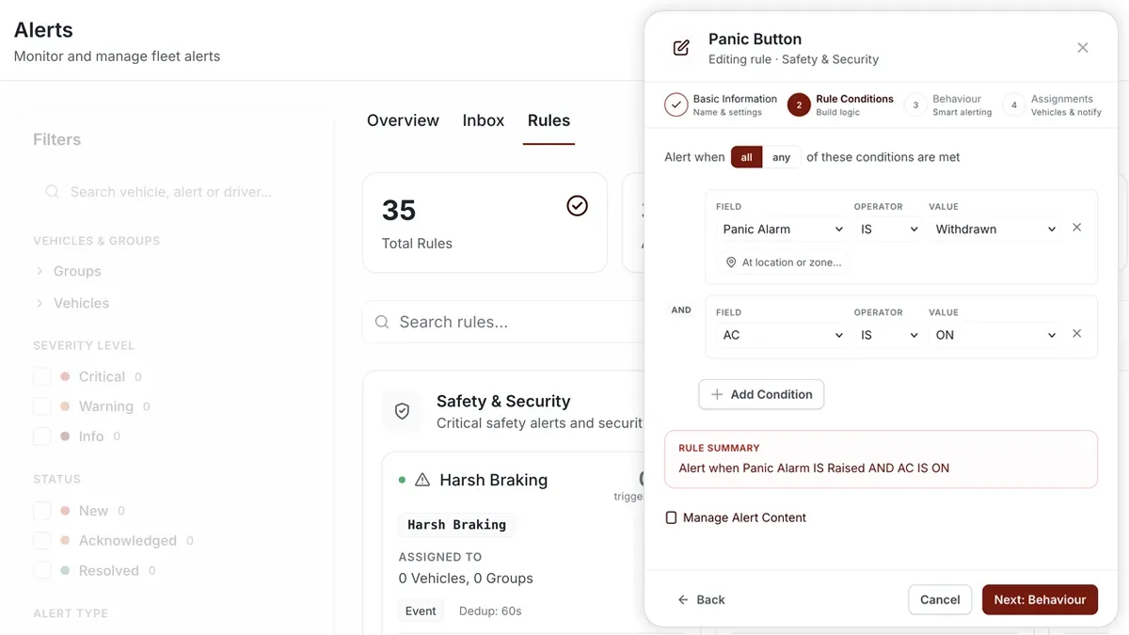Click the Harsh Braking warning triangle icon
1129x635 pixels.
(x=422, y=480)
